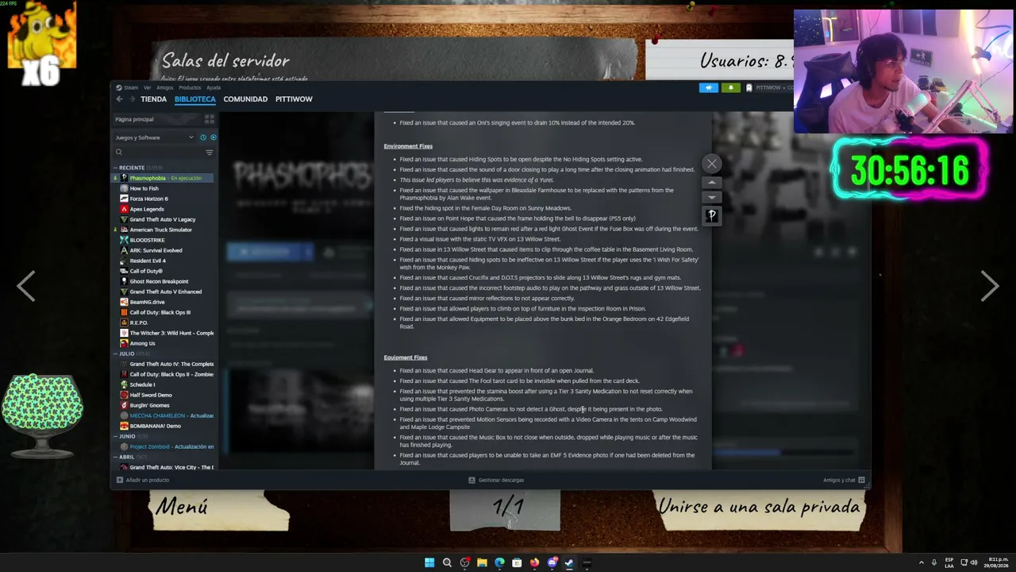Select Call of Duty: Black Ops II Zombies
Screen dimensions: 1016x572
tap(171, 374)
